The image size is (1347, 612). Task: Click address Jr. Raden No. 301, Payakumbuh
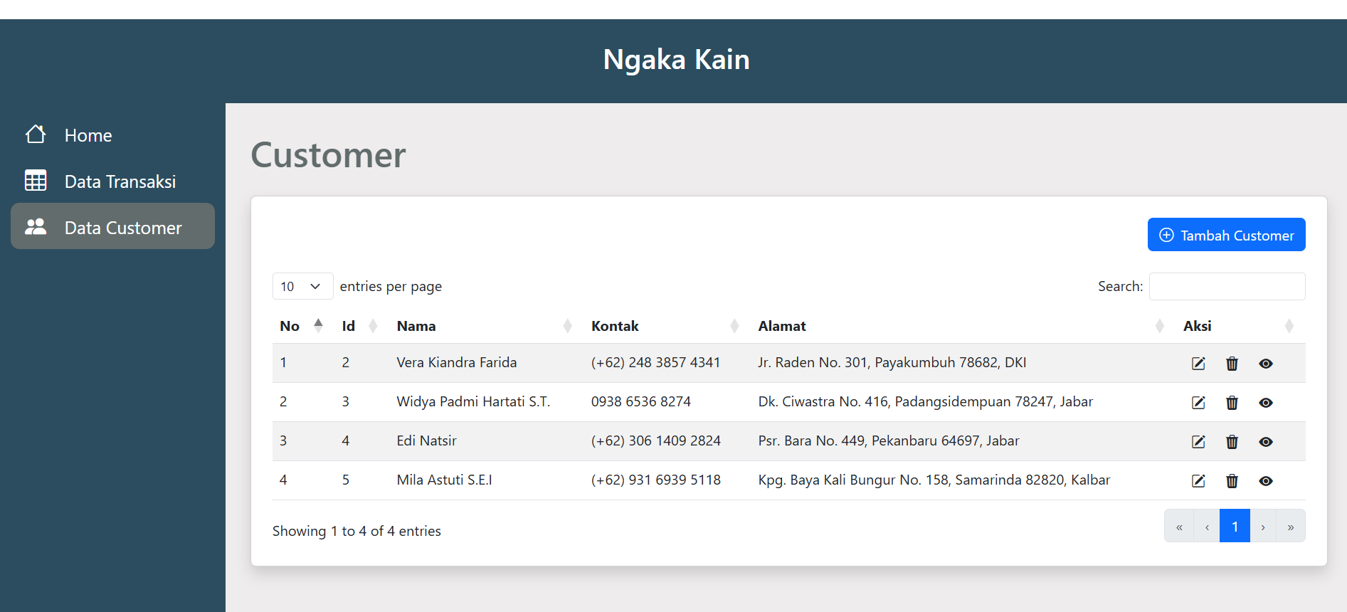[892, 363]
